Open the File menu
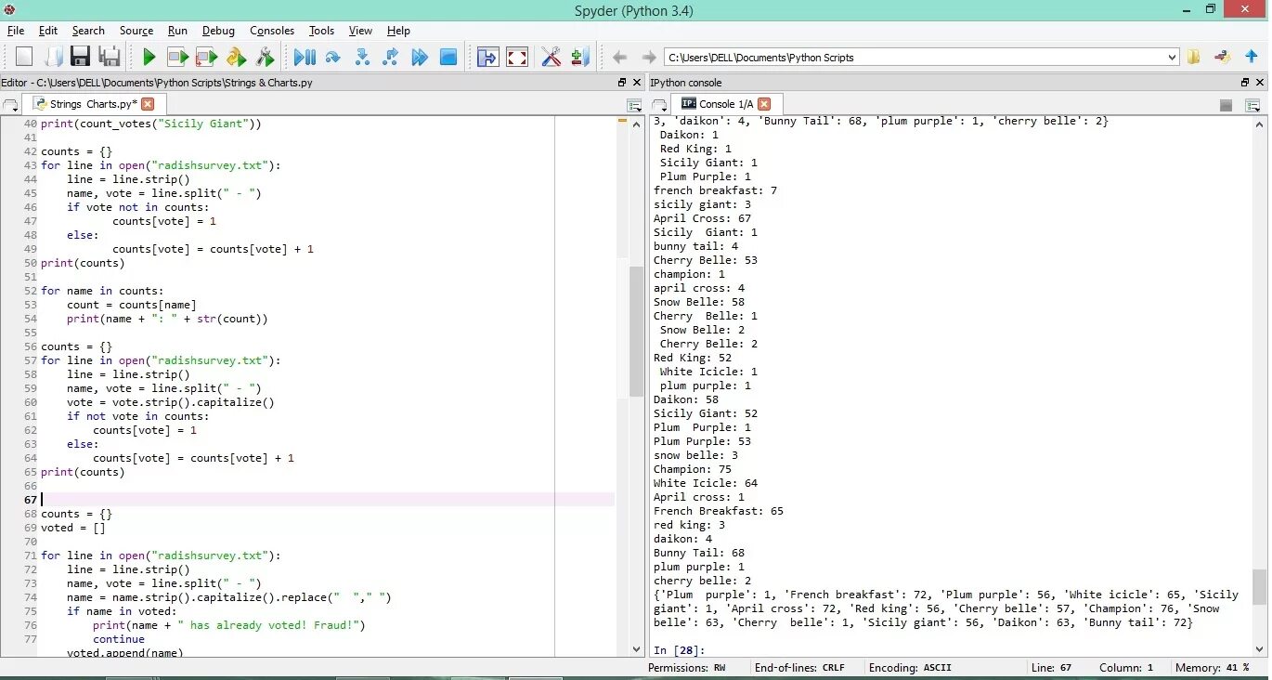Image resolution: width=1272 pixels, height=680 pixels. point(16,31)
